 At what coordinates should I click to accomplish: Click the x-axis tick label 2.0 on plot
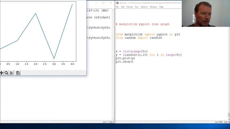click(36, 64)
